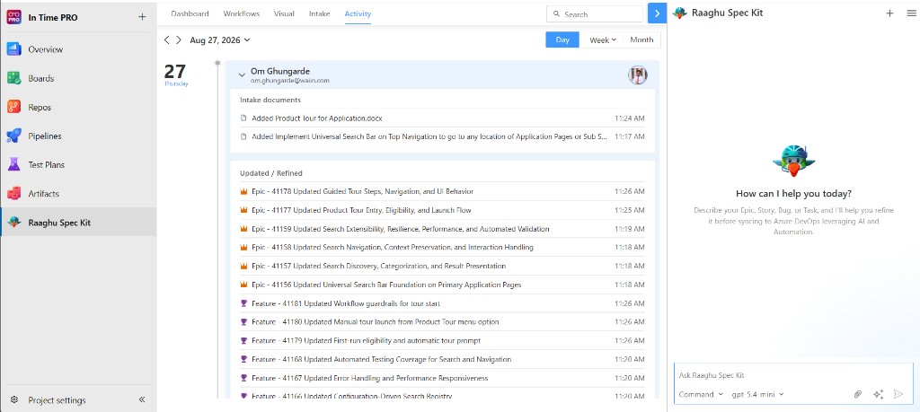The image size is (920, 412).
Task: Open Added Product Tour for Application.docx
Action: pos(442,118)
